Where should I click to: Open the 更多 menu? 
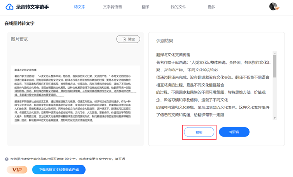211,7
